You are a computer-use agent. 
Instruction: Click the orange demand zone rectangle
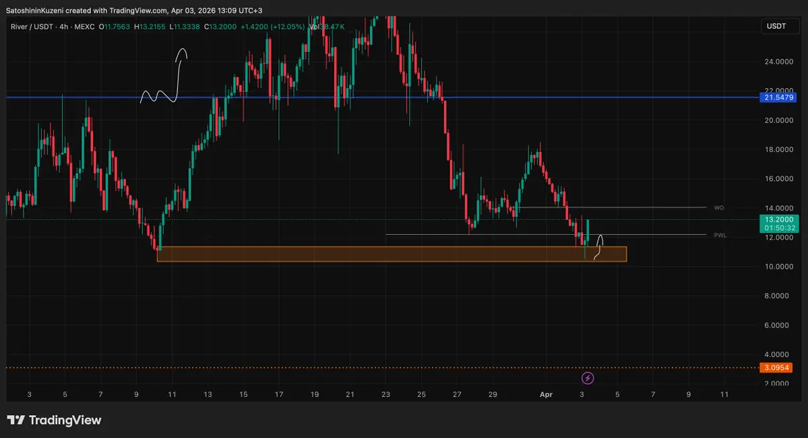click(x=392, y=254)
